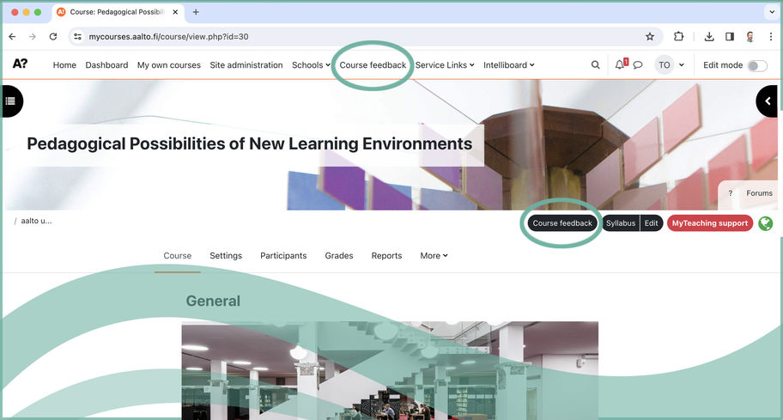Viewport: 783px width, 420px height.
Task: Click the search magnifier icon in navbar
Action: (595, 65)
